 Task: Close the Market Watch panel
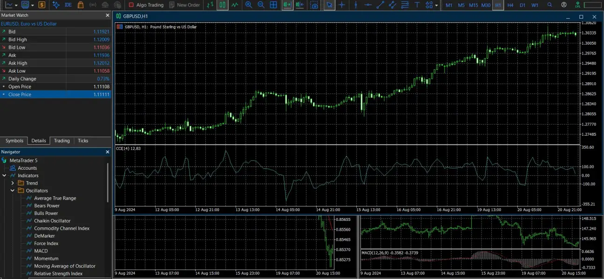(x=107, y=15)
